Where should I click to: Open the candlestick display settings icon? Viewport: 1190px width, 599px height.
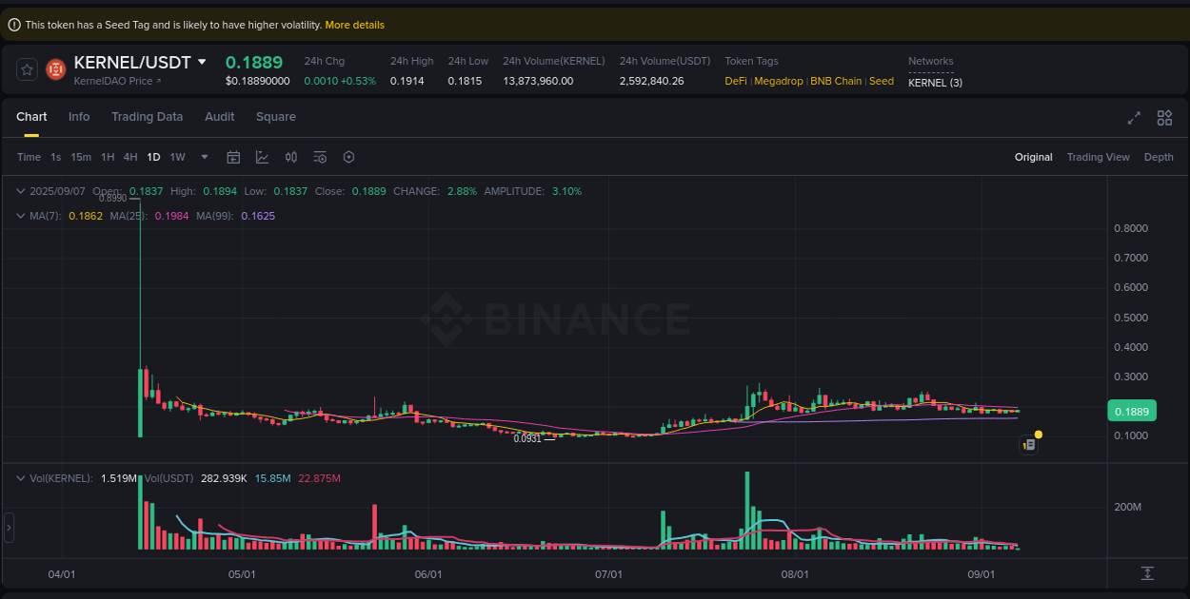click(291, 157)
